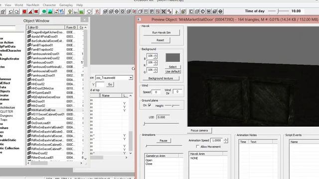
Task: Click the LOD slider track
Action: [x=161, y=123]
